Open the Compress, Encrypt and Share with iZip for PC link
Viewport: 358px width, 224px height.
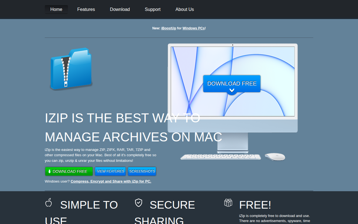tap(111, 181)
